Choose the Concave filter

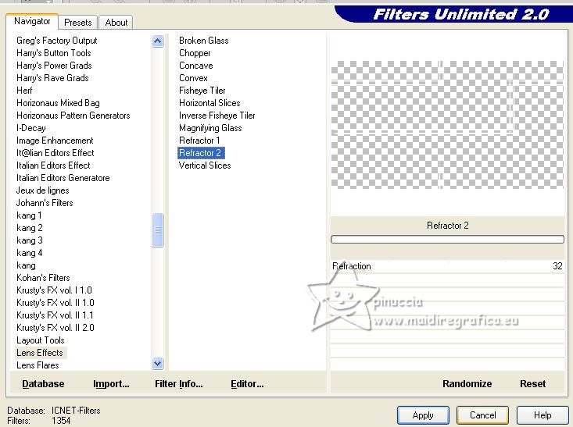(196, 66)
